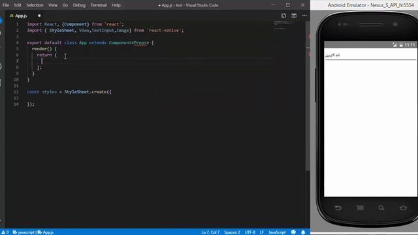Click the Android Emulator window title
The width and height of the screenshot is (418, 235).
pyautogui.click(x=370, y=5)
